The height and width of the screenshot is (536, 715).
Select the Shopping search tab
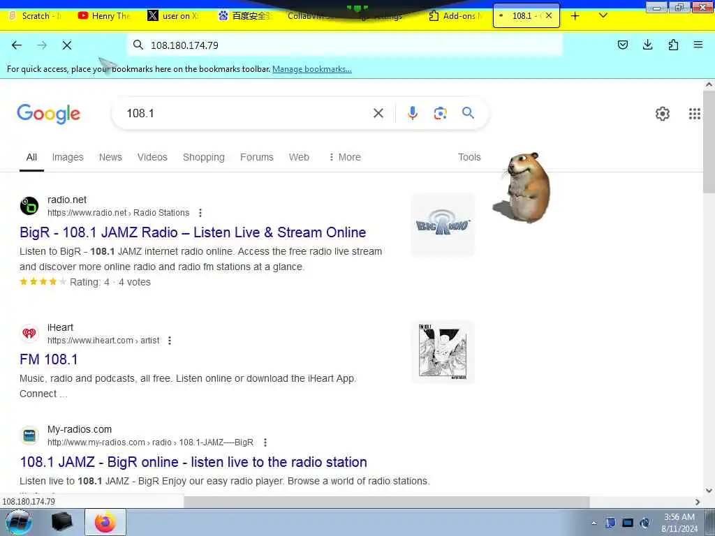(204, 157)
